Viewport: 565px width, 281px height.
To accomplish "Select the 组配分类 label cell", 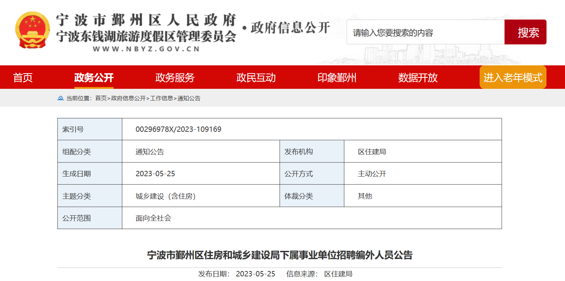I will click(x=90, y=152).
